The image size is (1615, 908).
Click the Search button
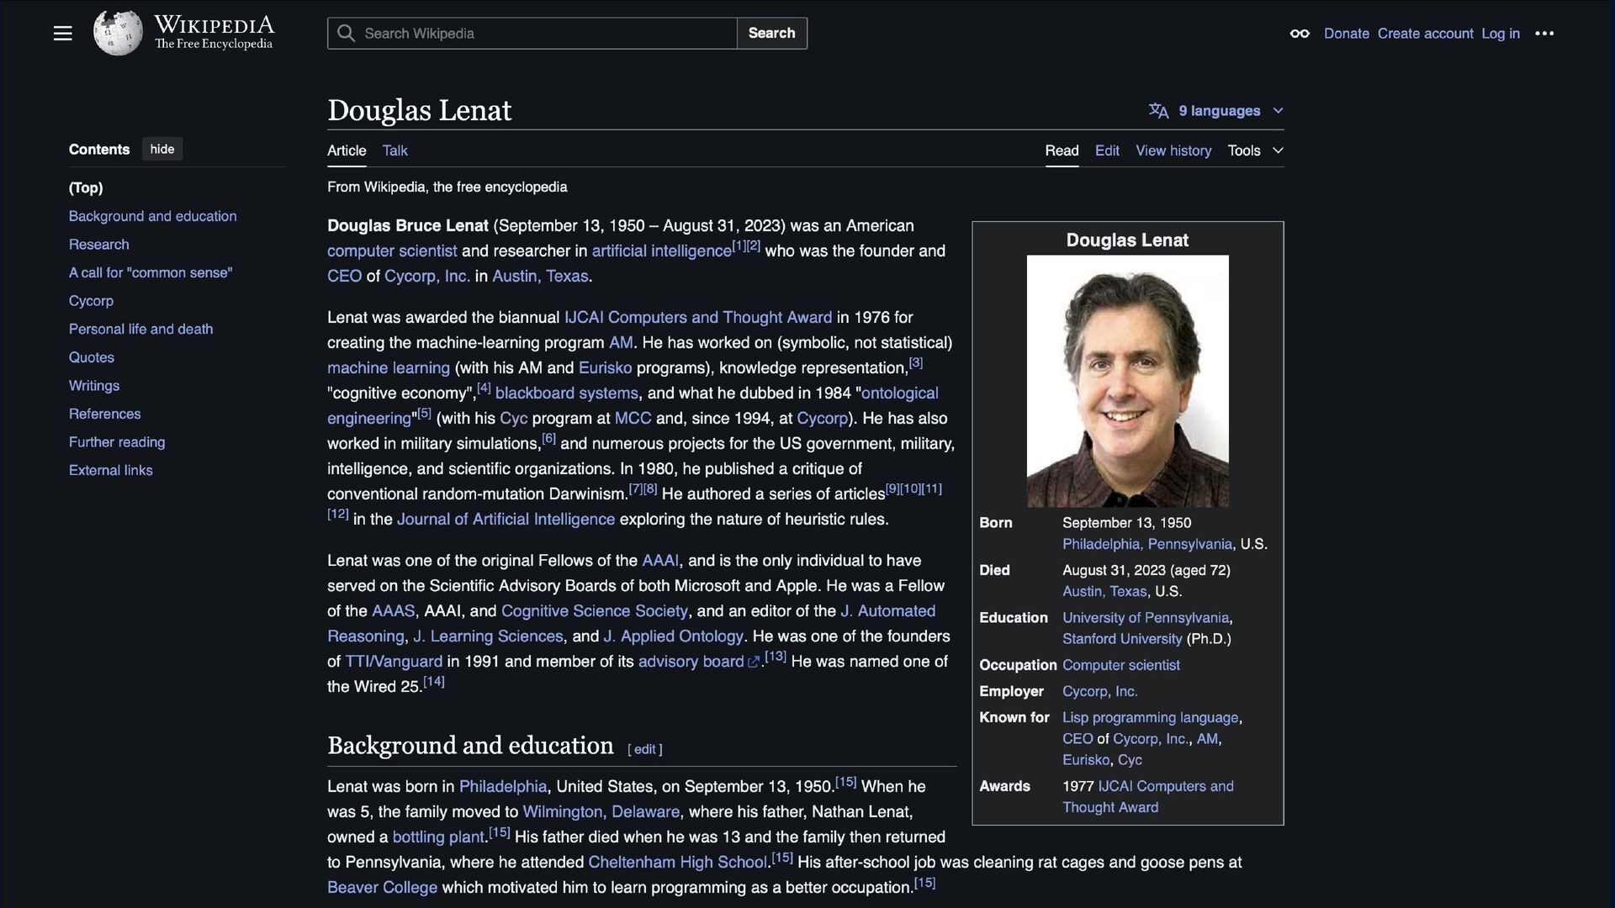coord(771,34)
